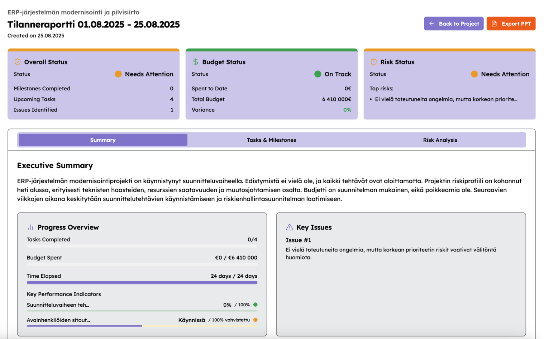
Task: Click the green On Track indicator dot
Action: [318, 74]
